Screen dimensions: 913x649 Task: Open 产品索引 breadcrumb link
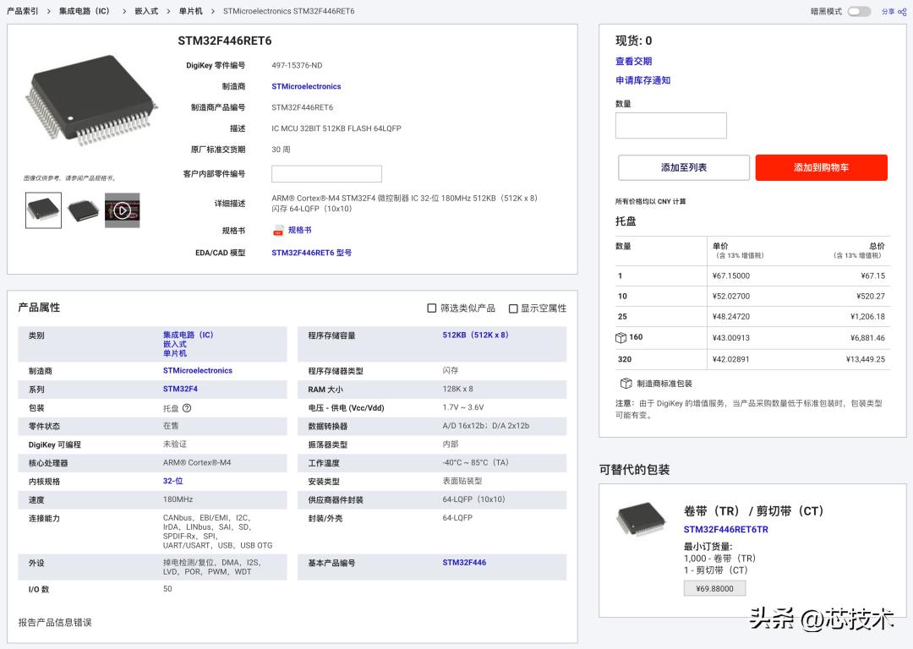(x=22, y=11)
